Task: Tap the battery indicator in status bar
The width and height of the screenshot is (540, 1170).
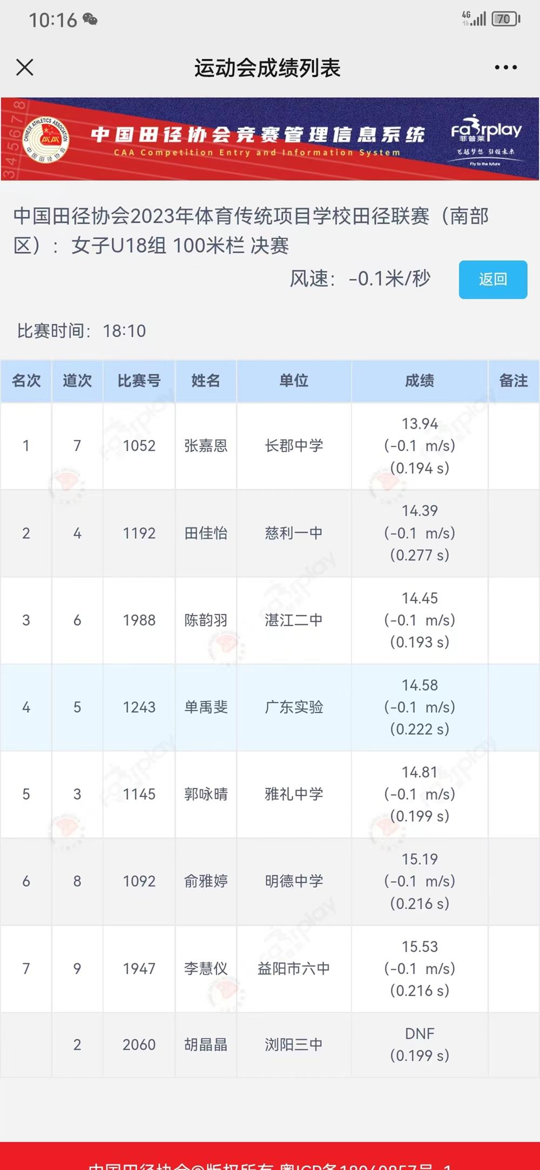Action: coord(505,19)
